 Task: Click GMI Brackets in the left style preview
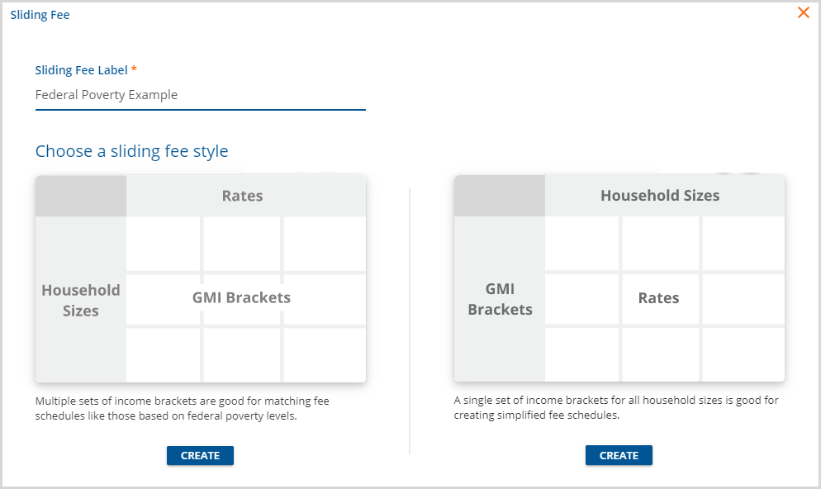point(241,297)
